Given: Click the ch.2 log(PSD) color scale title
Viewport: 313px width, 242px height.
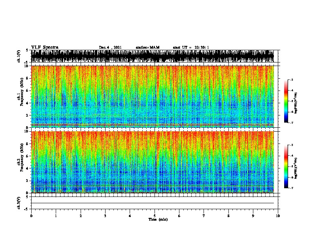Looking at the screenshot, I should coord(296,168).
